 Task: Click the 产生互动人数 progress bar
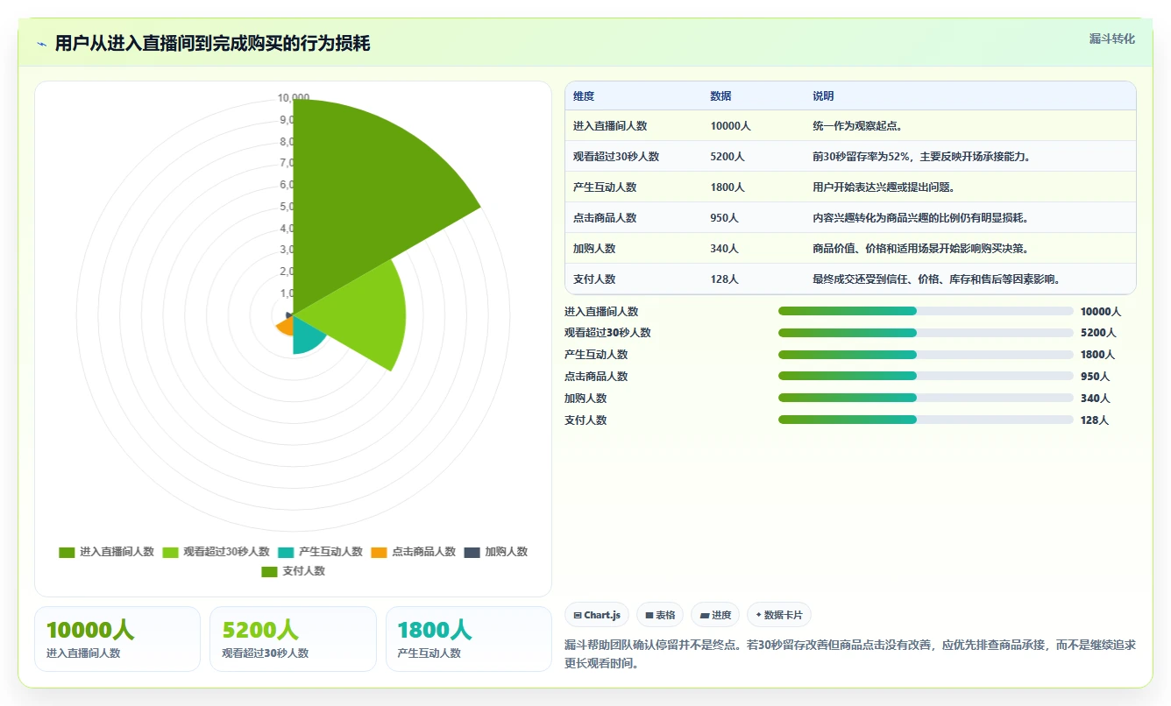(926, 355)
